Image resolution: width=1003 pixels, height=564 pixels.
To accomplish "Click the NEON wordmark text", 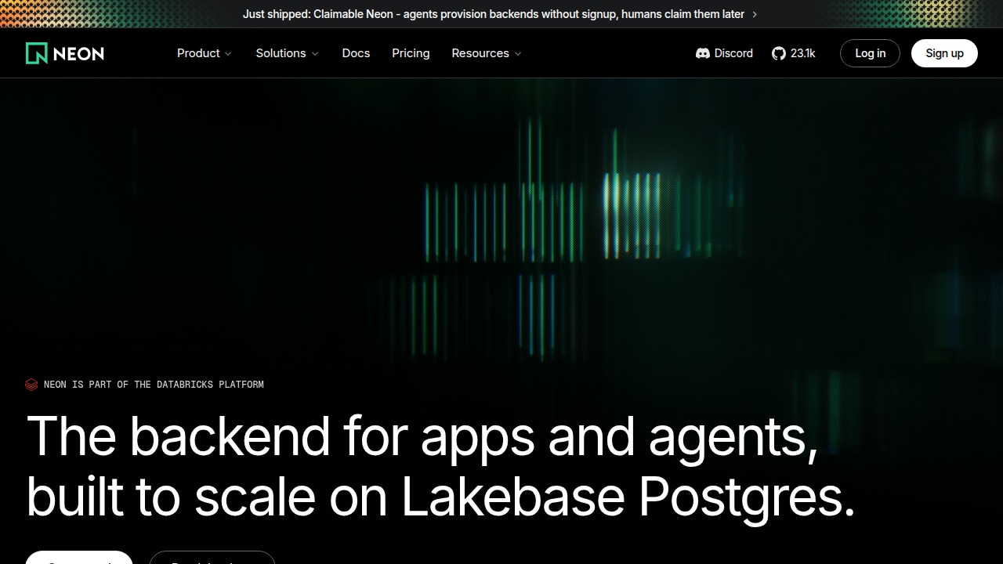I will click(78, 53).
